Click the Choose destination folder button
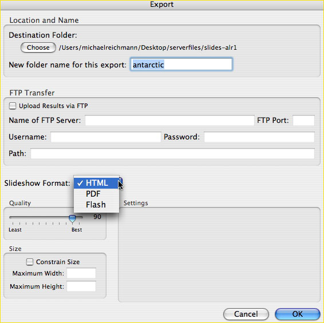Screen dimensions: 324x323 (x=38, y=47)
